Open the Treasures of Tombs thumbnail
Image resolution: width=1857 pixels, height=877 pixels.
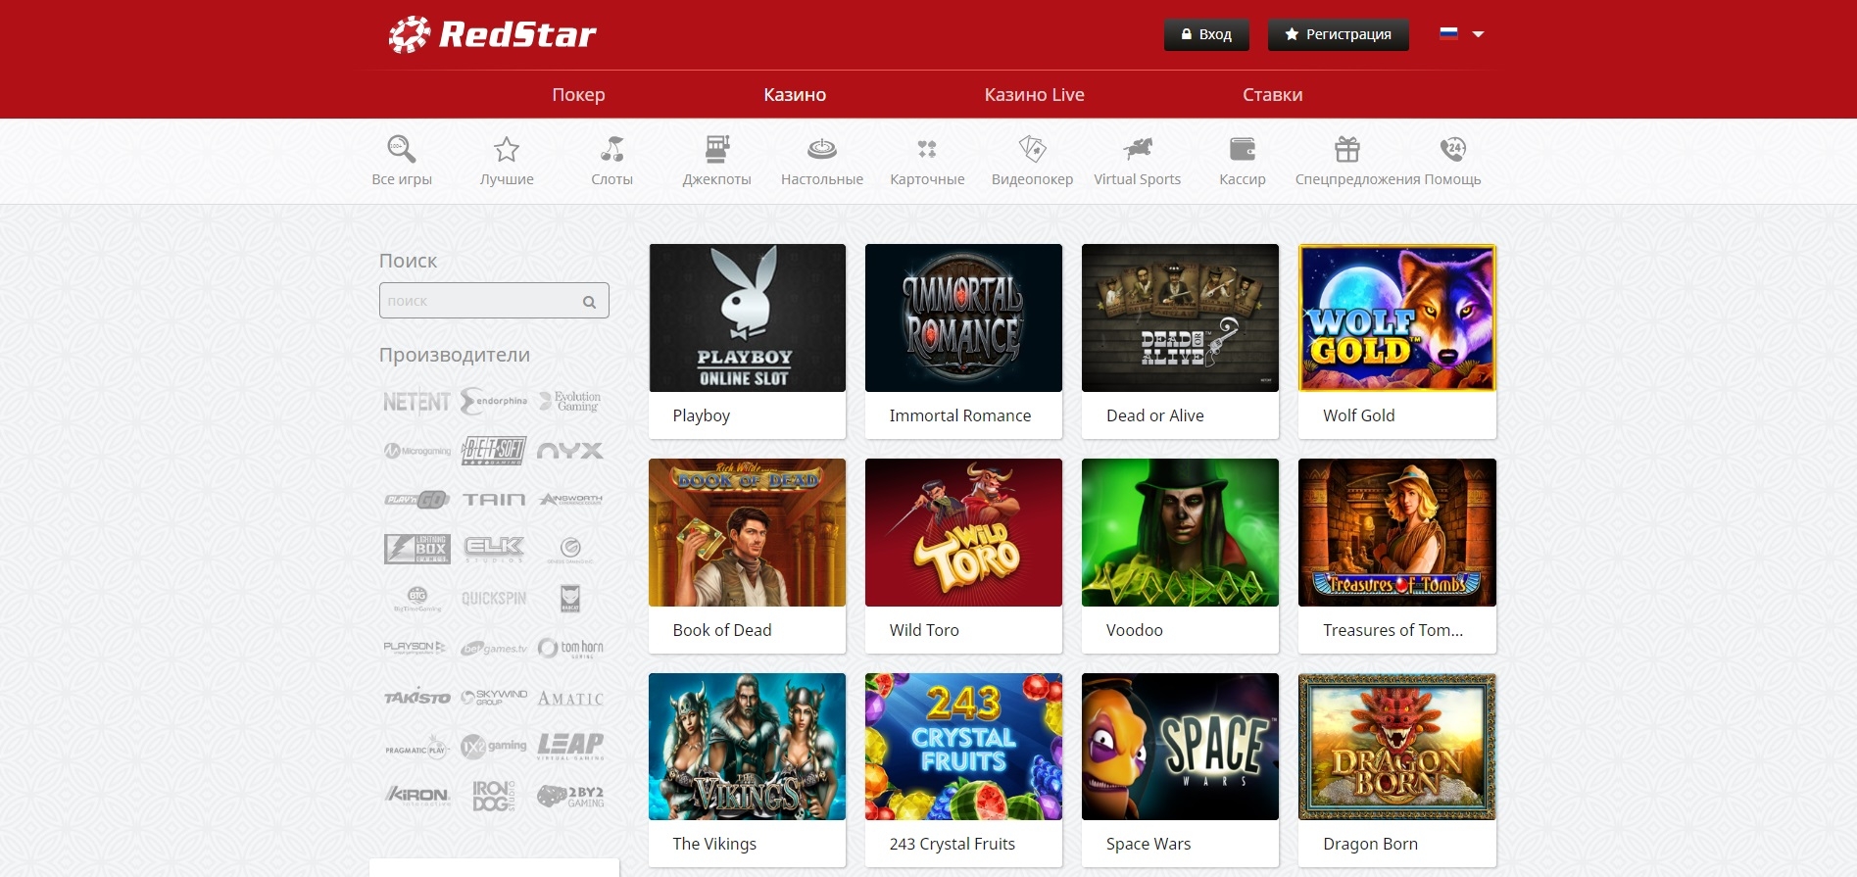click(x=1397, y=532)
